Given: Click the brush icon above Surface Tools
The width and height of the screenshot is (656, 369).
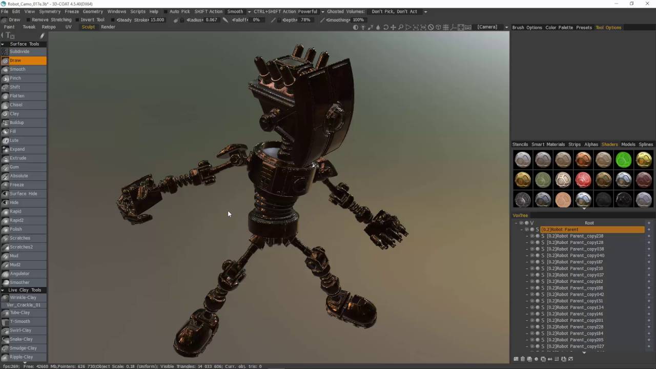Looking at the screenshot, I should pyautogui.click(x=42, y=35).
